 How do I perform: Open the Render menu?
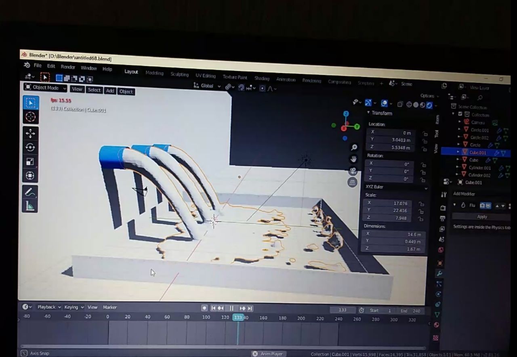click(68, 67)
